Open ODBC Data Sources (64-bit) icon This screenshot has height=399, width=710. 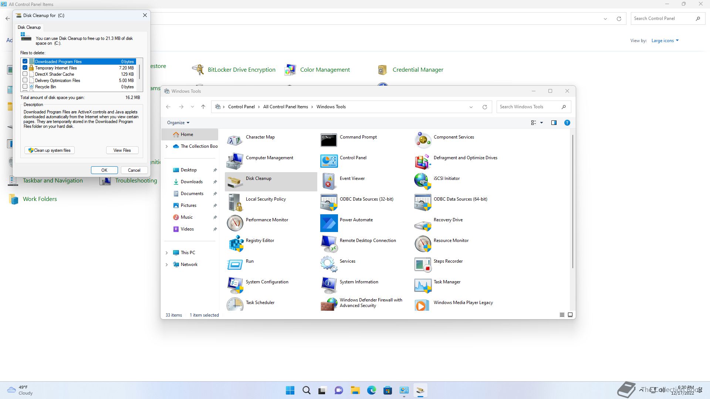[423, 202]
